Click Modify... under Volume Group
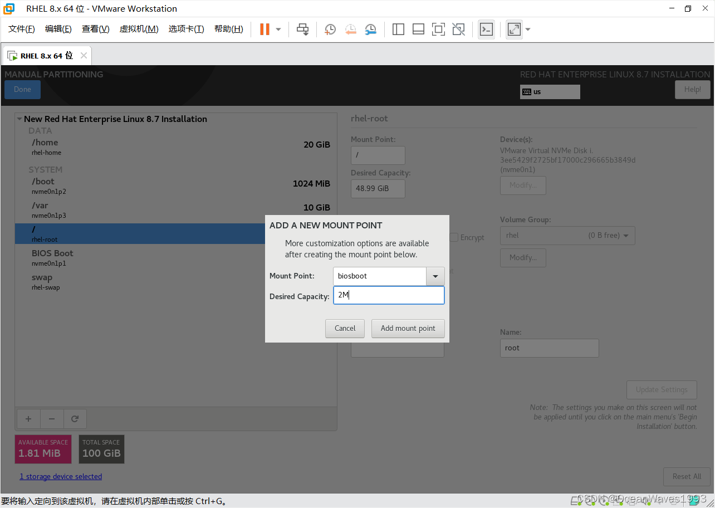This screenshot has height=508, width=715. click(x=523, y=258)
